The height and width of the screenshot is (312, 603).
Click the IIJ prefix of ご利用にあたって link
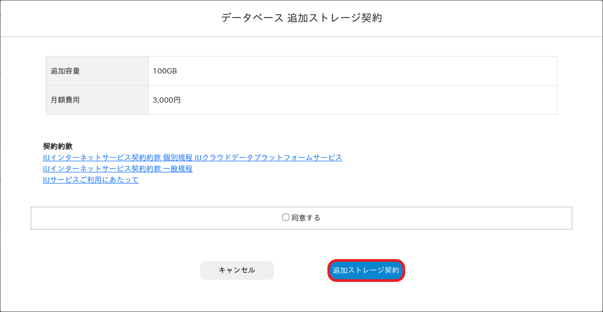click(47, 180)
